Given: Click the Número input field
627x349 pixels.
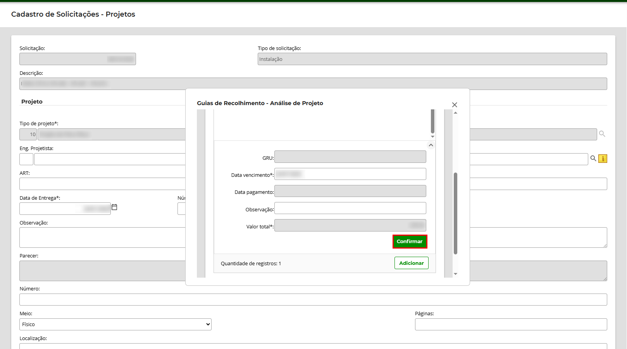Looking at the screenshot, I should tap(313, 299).
